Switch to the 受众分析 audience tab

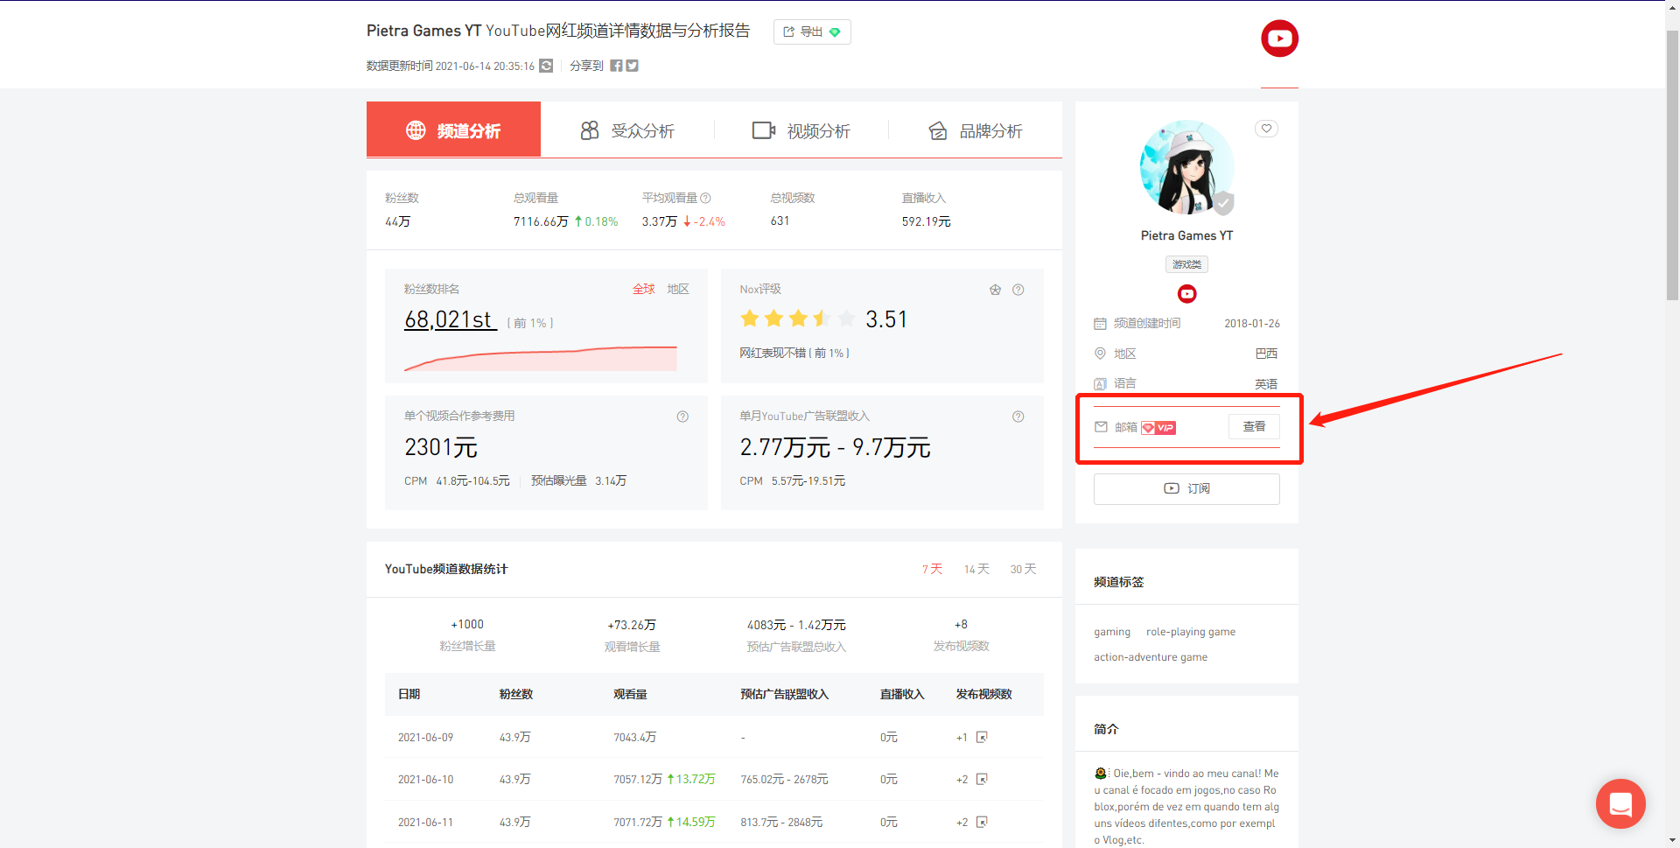627,130
